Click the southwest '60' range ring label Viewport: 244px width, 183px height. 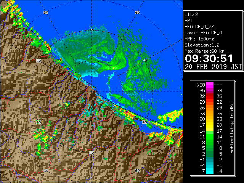pos(46,170)
